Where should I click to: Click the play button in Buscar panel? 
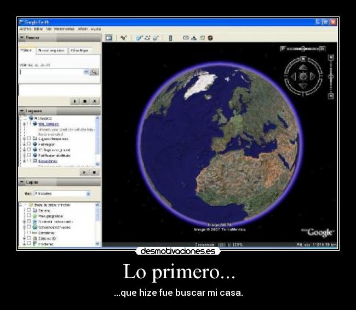(x=75, y=101)
